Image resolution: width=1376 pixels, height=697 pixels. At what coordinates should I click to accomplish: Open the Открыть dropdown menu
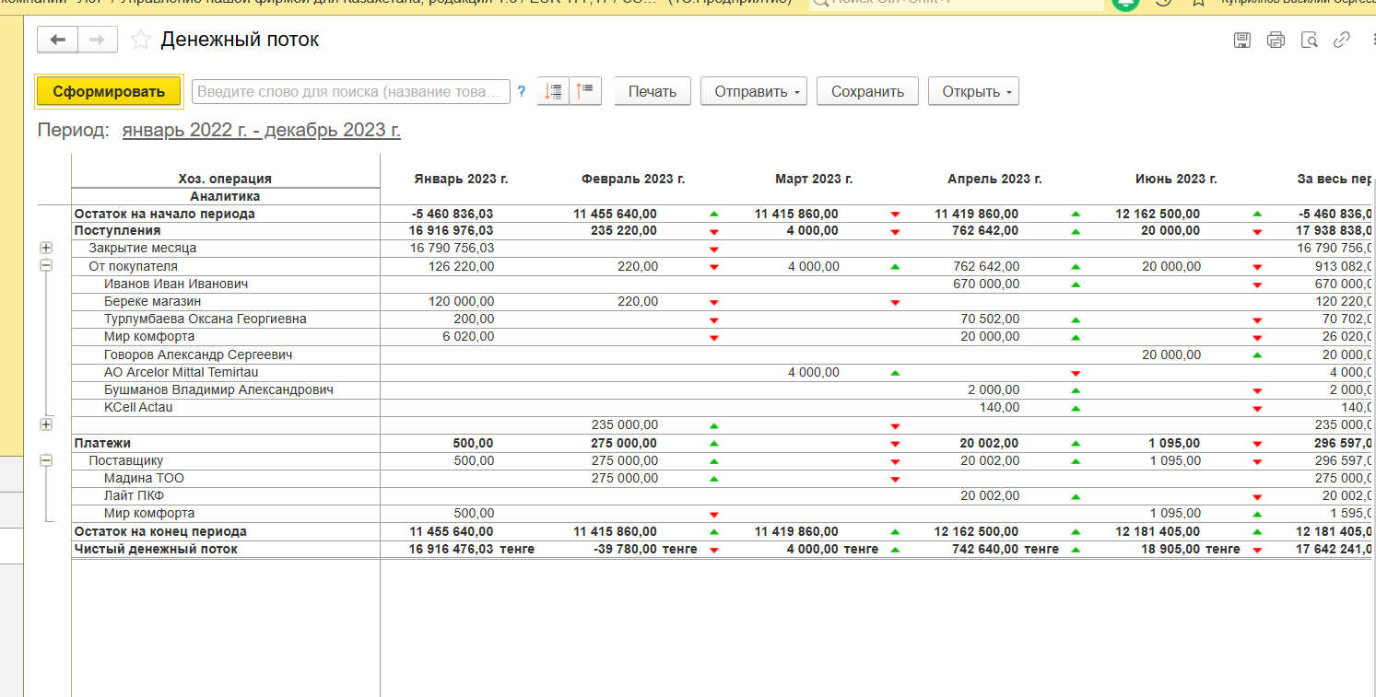point(972,91)
